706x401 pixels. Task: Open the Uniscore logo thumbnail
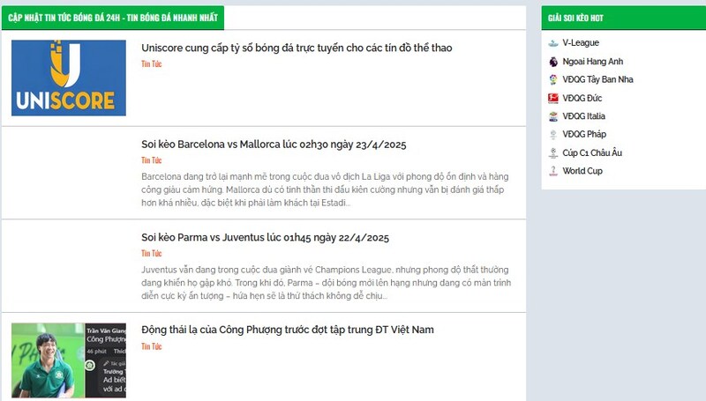pos(69,78)
